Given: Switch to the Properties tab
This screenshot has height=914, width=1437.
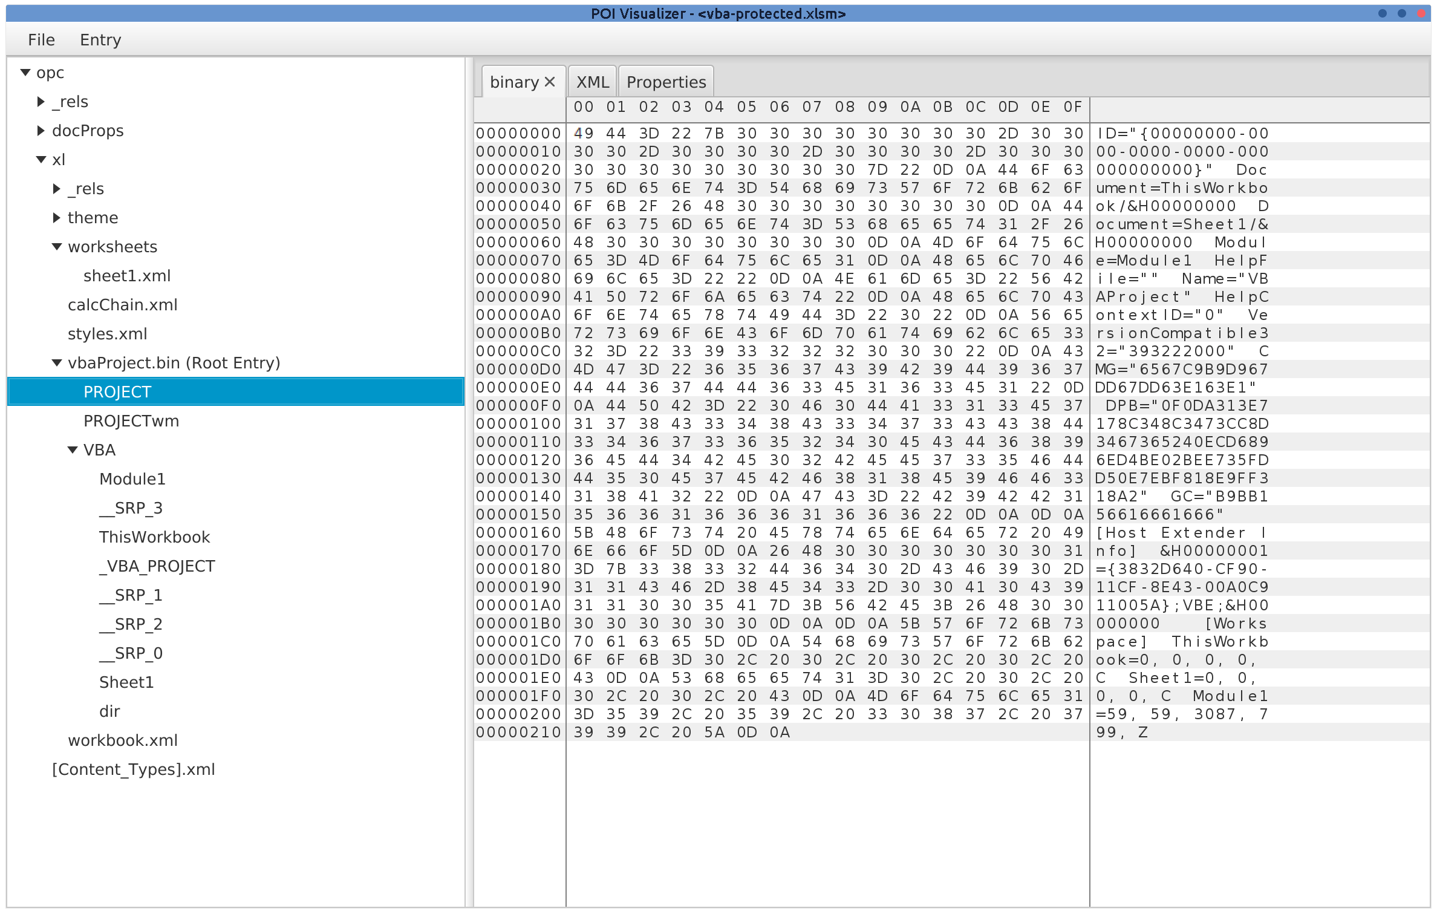Looking at the screenshot, I should 665,80.
